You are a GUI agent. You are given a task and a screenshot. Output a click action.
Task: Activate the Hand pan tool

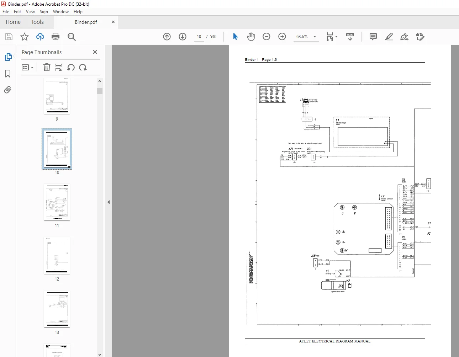[251, 37]
